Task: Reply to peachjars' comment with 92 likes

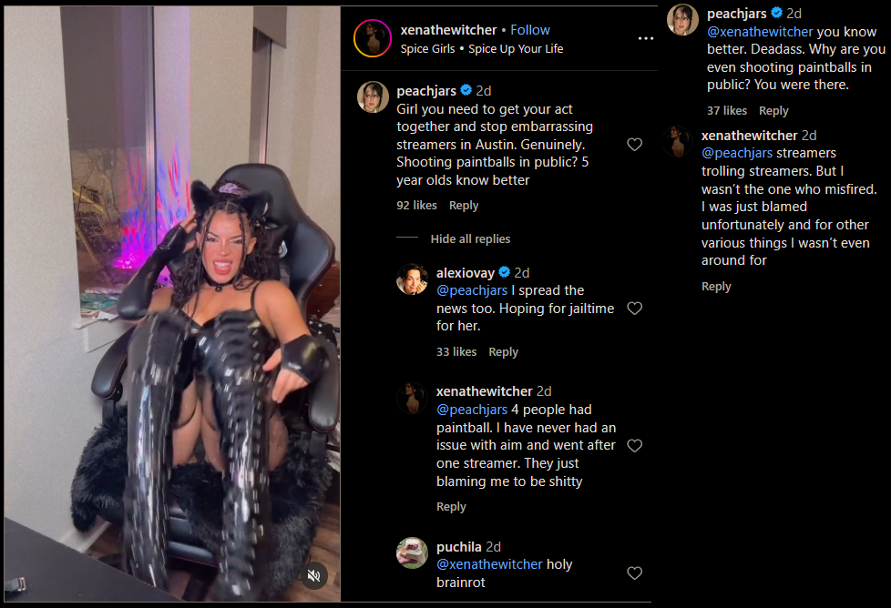Action: (464, 206)
